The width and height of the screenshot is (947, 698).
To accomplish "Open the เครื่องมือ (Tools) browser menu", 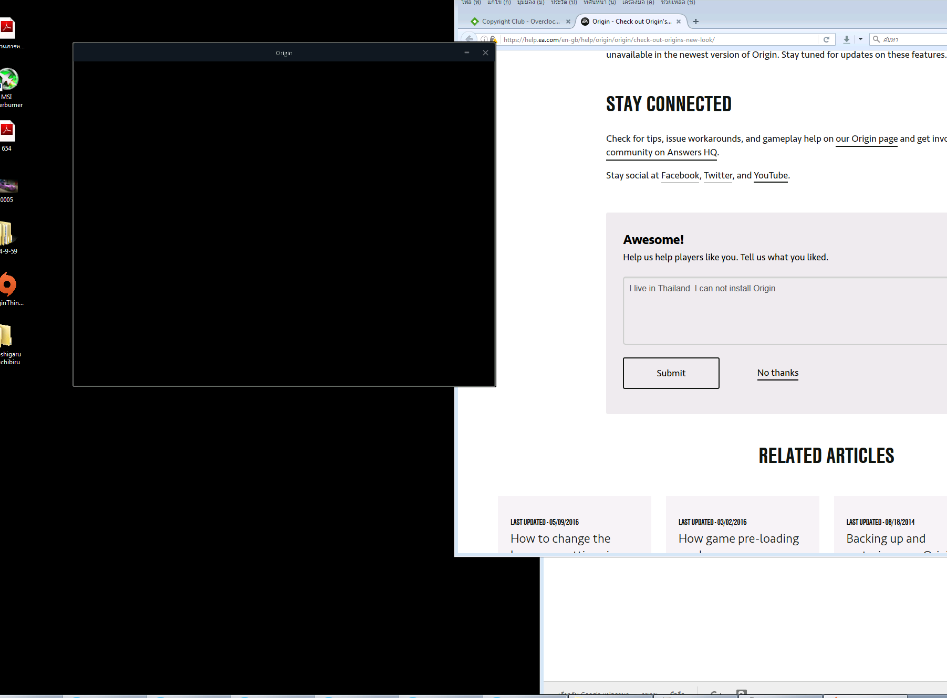I will click(638, 3).
